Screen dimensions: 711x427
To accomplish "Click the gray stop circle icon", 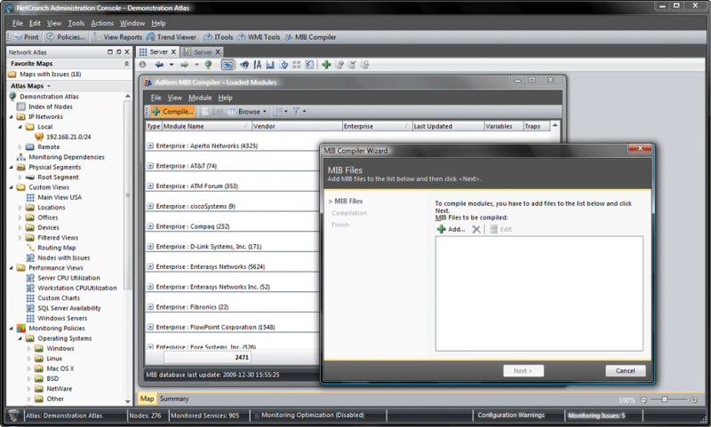I will [143, 65].
